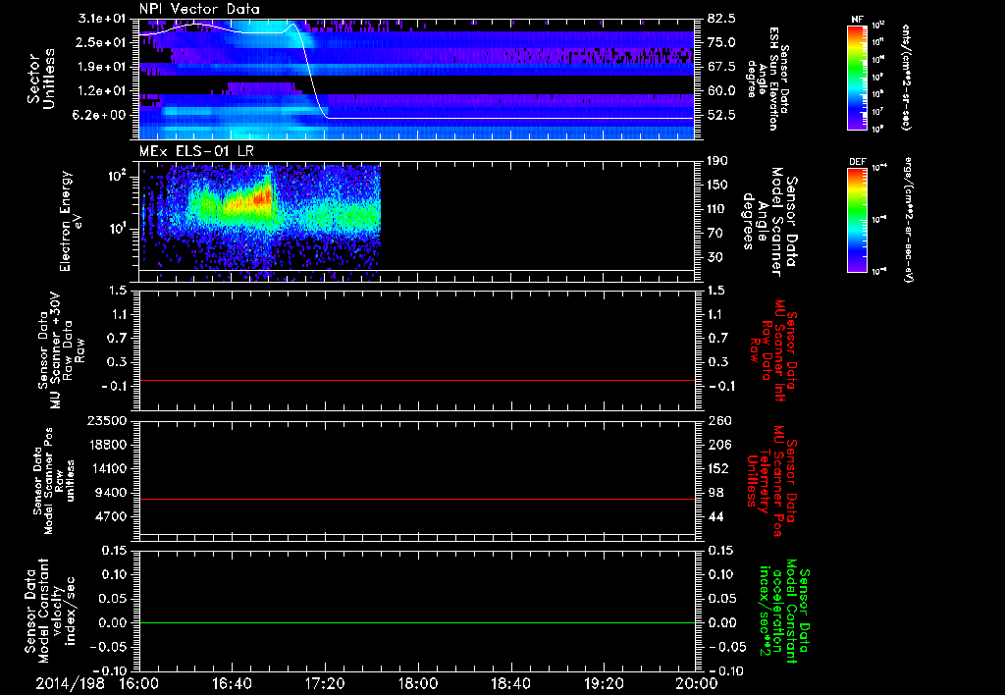Screen dimensions: 1005x695
Task: Click the red MU Scanner Inh Raw Data label
Action: pyautogui.click(x=773, y=350)
